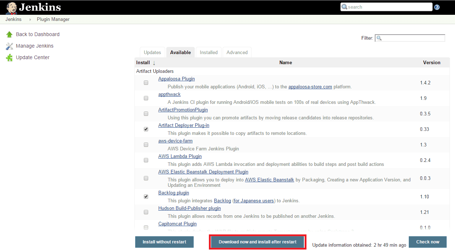
Task: Check the Appaloosa Plugin checkbox
Action: click(x=146, y=83)
